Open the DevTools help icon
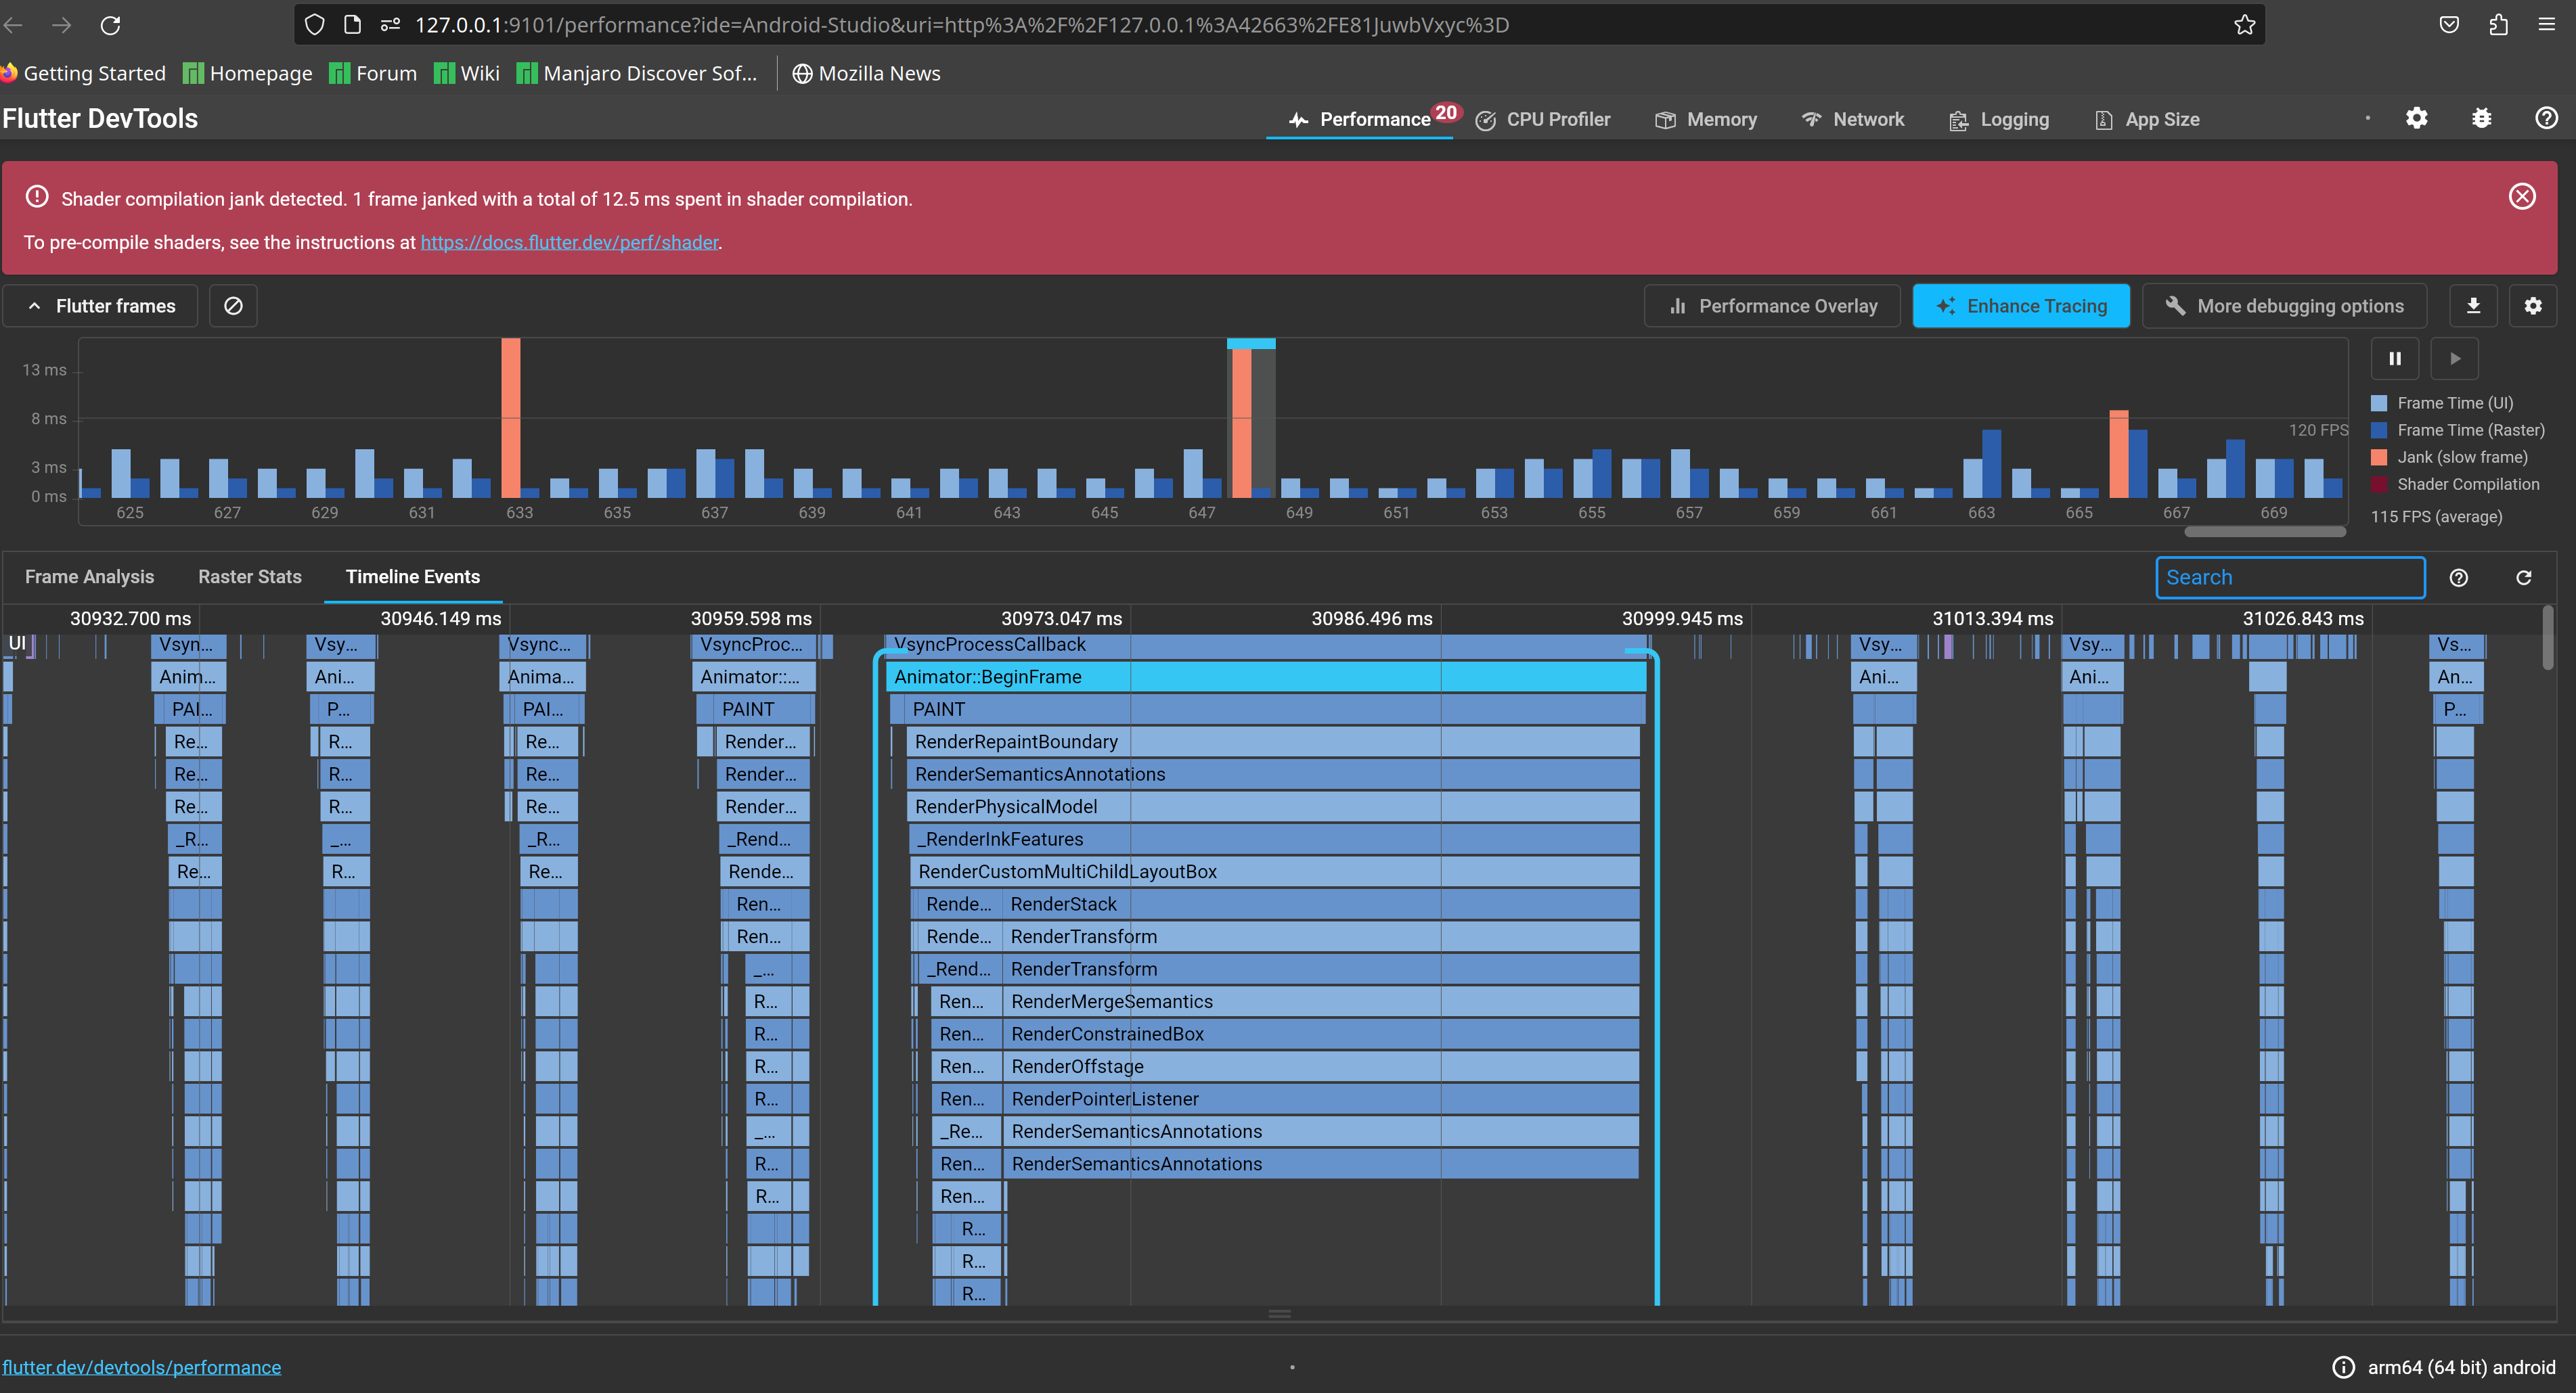 tap(2546, 119)
